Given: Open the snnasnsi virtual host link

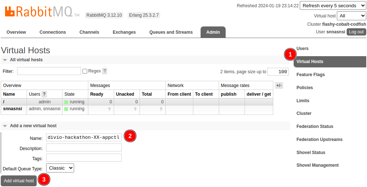Looking at the screenshot, I should 13,109.
